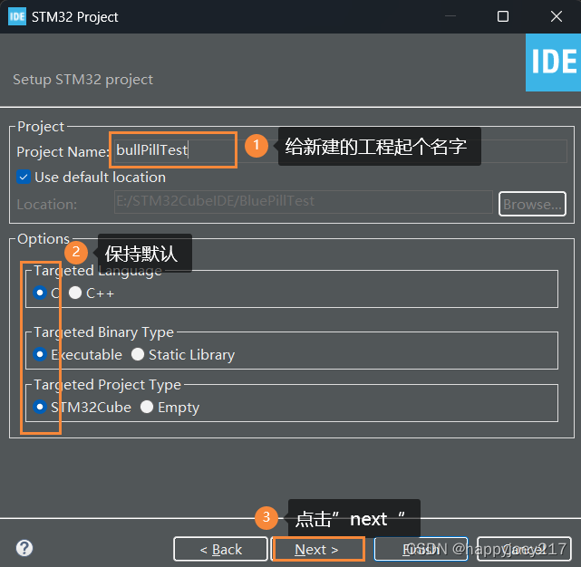Image resolution: width=581 pixels, height=567 pixels.
Task: Close the STM32 Project dialog
Action: [x=557, y=16]
